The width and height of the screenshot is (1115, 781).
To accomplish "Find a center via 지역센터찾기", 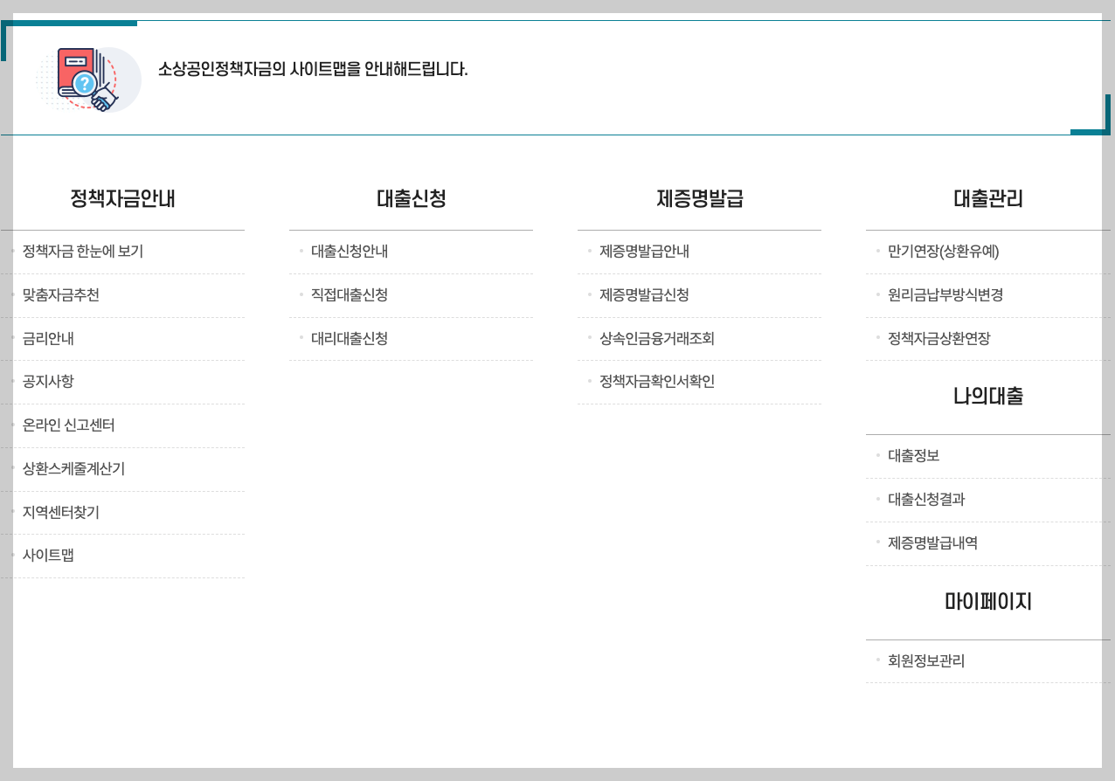I will 62,513.
